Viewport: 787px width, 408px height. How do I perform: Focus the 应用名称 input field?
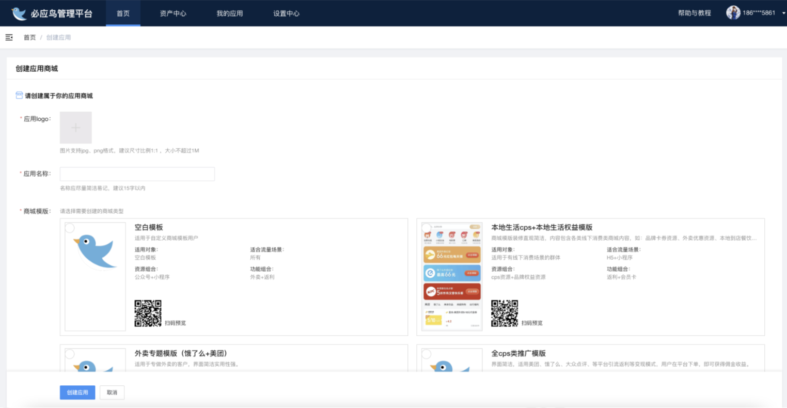coord(137,174)
